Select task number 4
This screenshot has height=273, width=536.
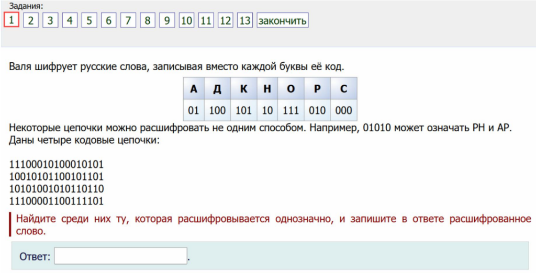[x=70, y=20]
